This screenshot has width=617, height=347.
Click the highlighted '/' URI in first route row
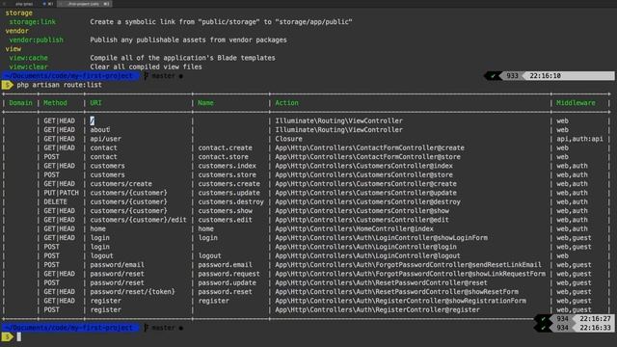(93, 120)
